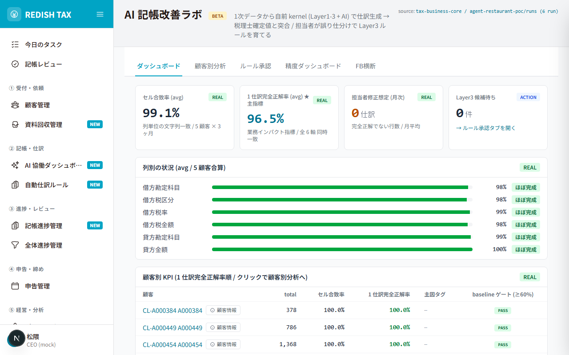The height and width of the screenshot is (355, 569).
Task: Click PASS badge in CL-A000449 row
Action: [x=503, y=327]
